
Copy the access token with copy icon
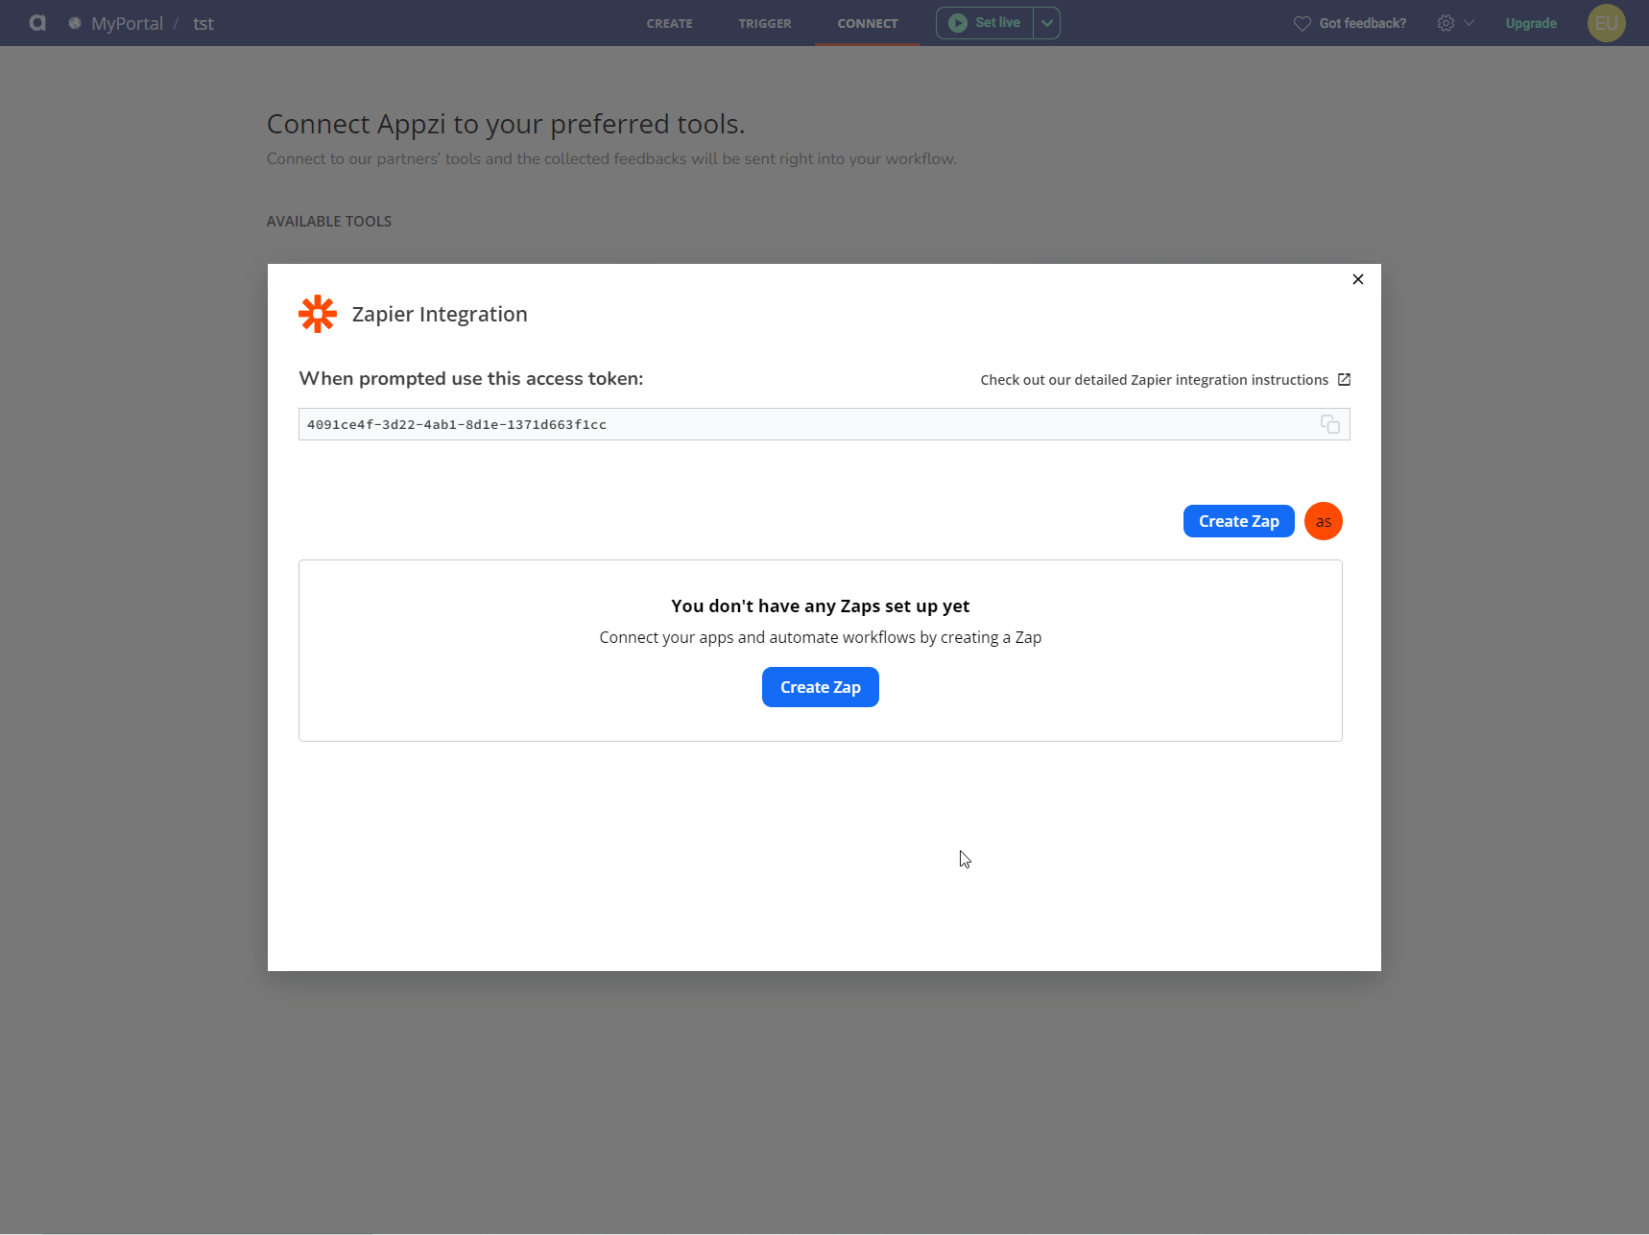click(1330, 424)
